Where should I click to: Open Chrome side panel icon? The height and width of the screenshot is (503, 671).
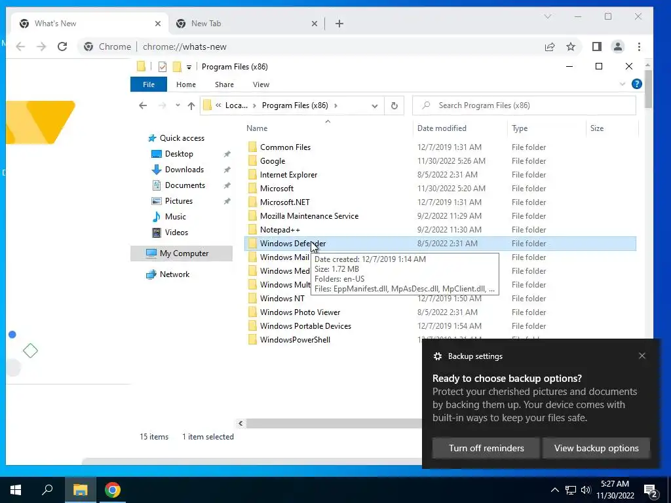click(597, 47)
